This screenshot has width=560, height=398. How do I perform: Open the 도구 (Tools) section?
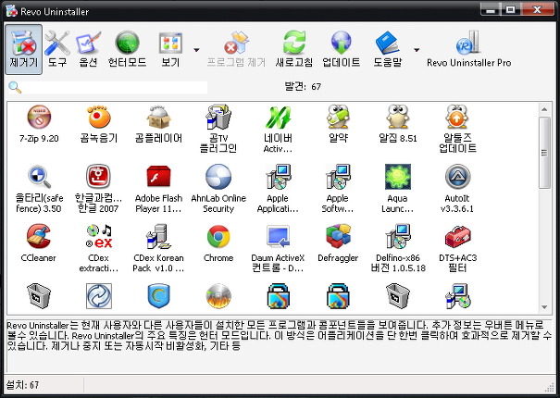(57, 49)
